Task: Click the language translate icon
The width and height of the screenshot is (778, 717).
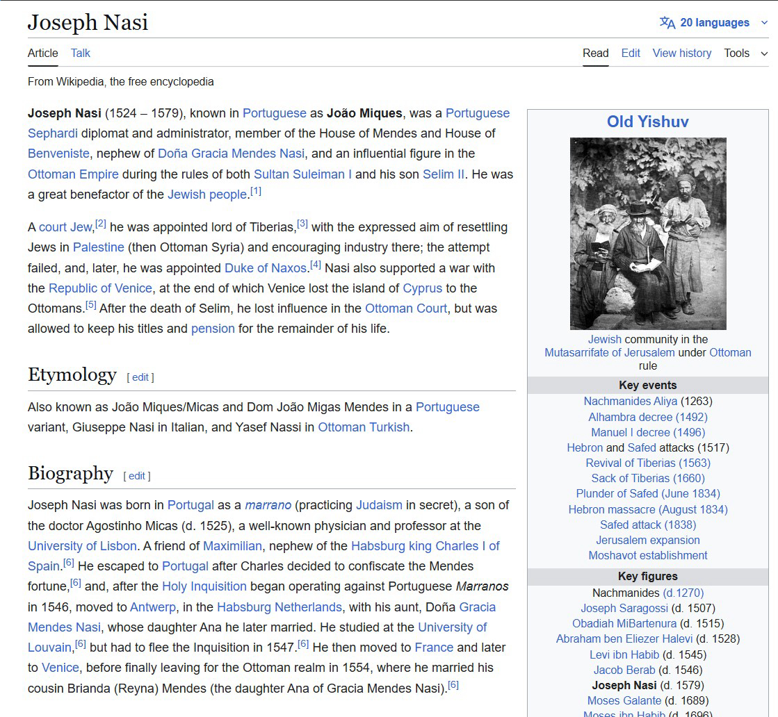Action: coord(667,23)
